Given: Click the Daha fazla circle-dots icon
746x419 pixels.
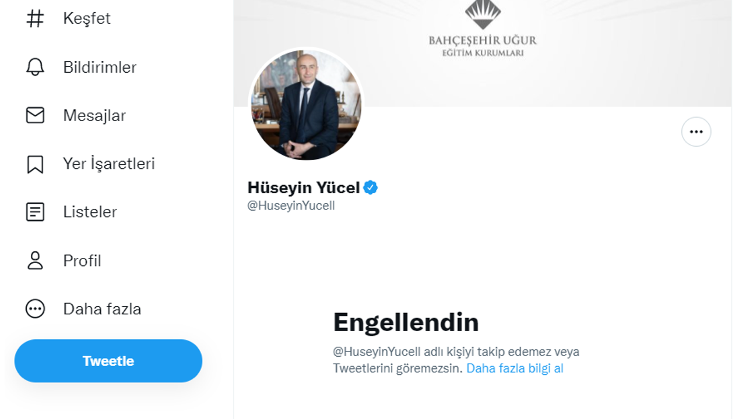Looking at the screenshot, I should tap(35, 308).
